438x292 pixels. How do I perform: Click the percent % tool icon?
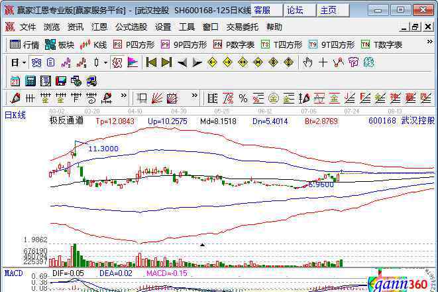click(243, 98)
